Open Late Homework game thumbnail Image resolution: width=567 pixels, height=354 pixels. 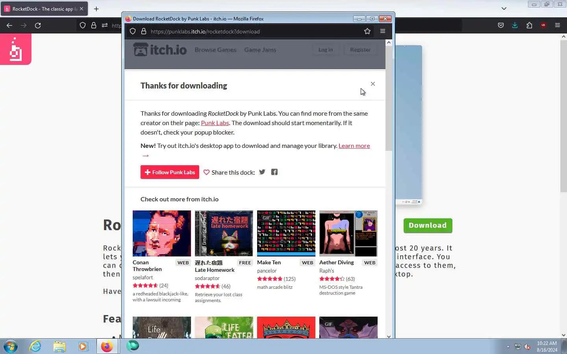(x=224, y=233)
